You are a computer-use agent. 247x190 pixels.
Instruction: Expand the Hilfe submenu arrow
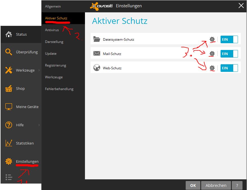click(39, 125)
